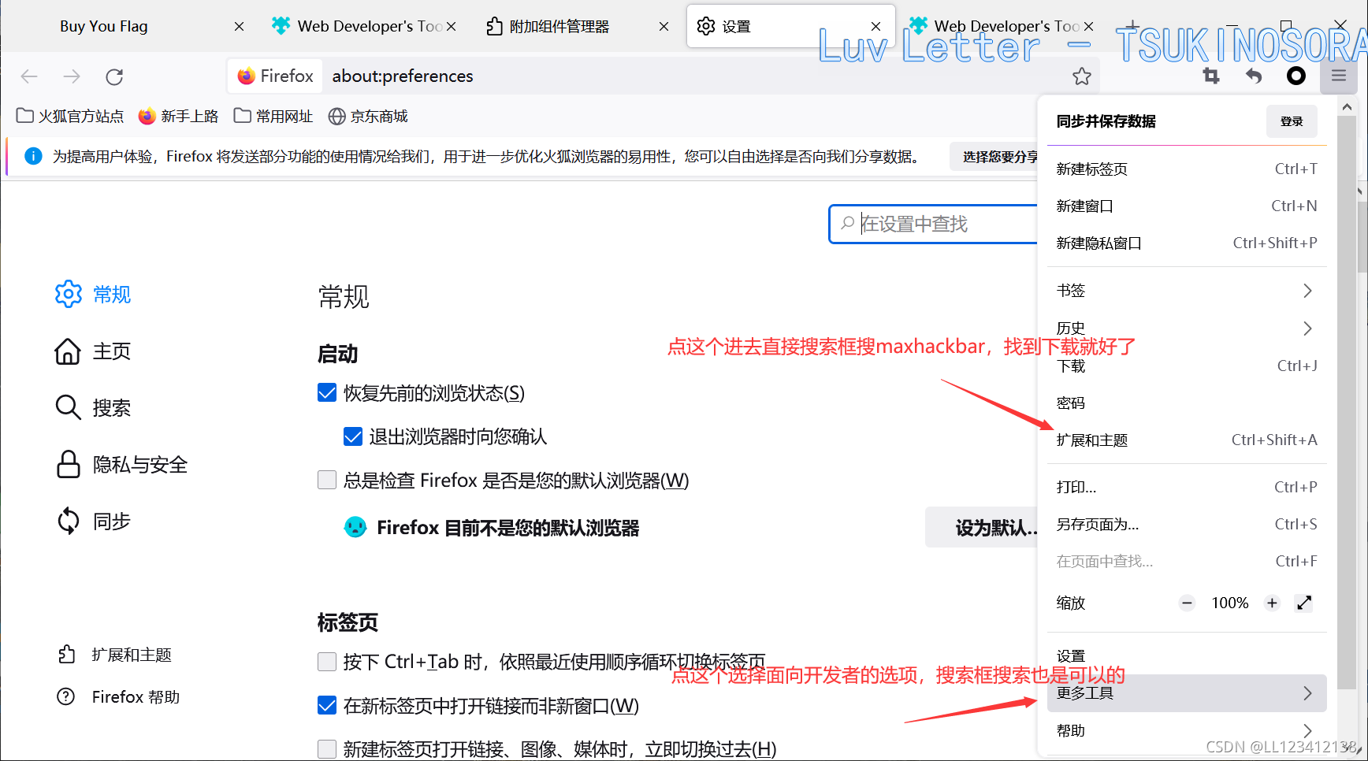Click the 100% zoom reset label

[1230, 603]
